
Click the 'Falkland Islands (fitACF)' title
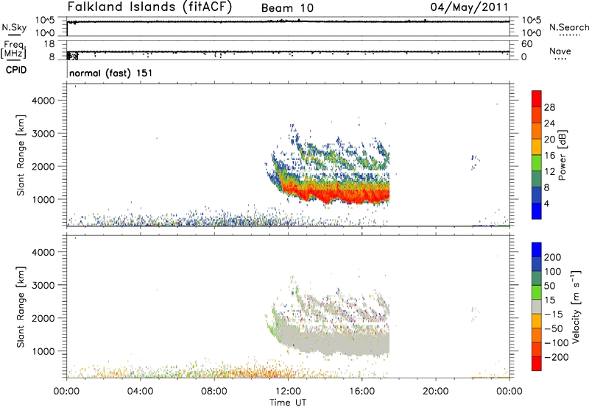point(149,7)
